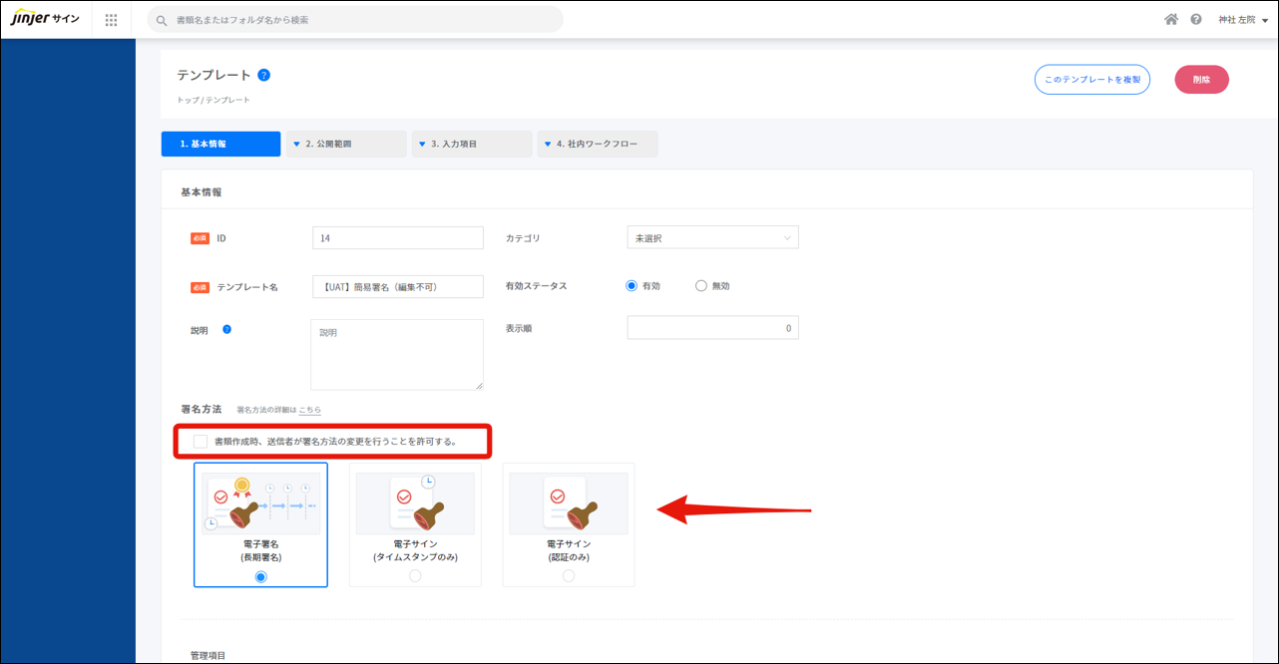Select the 電子署名 (長期署名) stamp image

coord(260,503)
